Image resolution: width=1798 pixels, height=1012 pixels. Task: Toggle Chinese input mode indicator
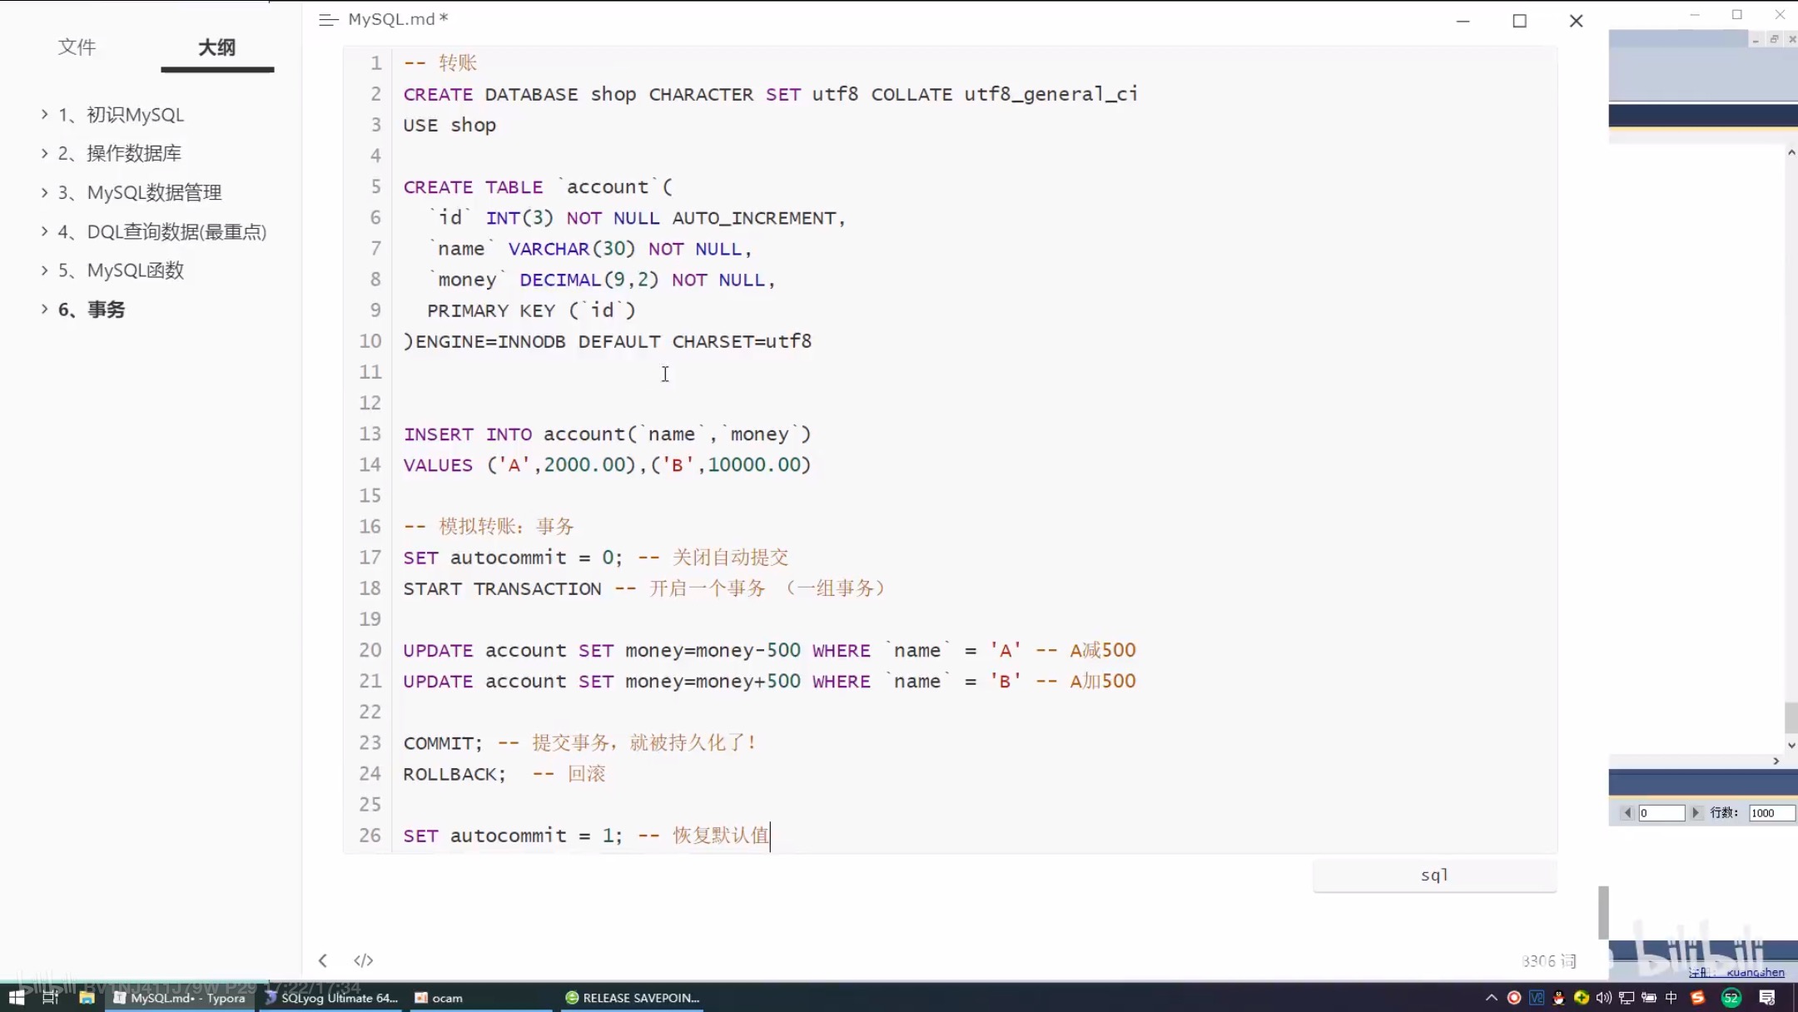click(x=1671, y=997)
